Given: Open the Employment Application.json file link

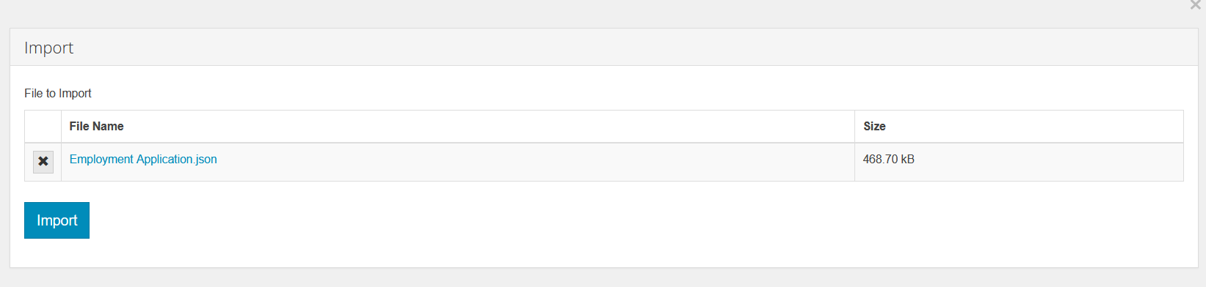Looking at the screenshot, I should click(143, 159).
